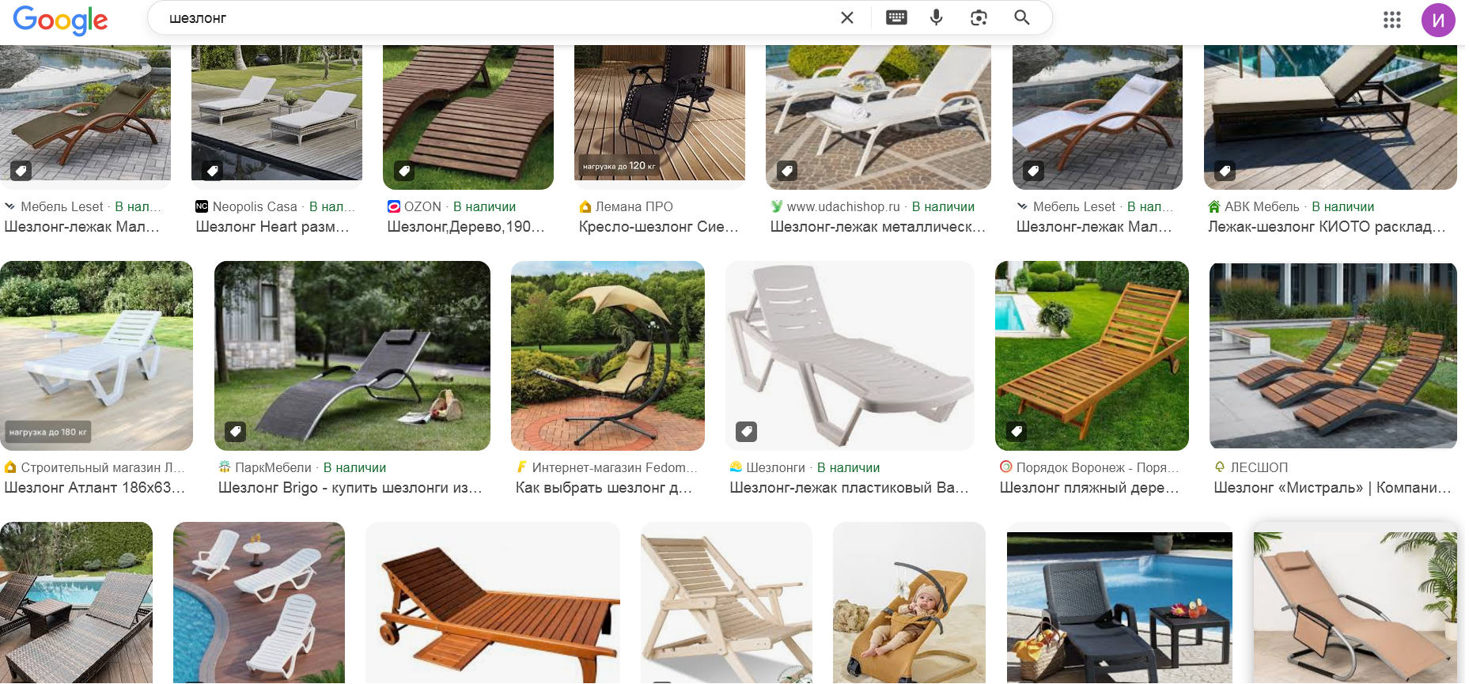Open OZON Шезлонг,Дерево,190 result link
The width and height of the screenshot is (1469, 684).
click(x=466, y=227)
